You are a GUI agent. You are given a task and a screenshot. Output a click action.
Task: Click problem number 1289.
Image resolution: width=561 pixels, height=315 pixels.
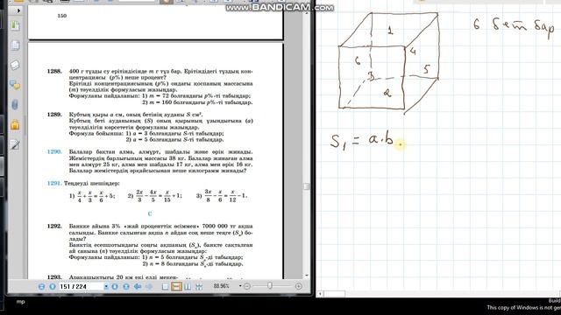pyautogui.click(x=54, y=115)
